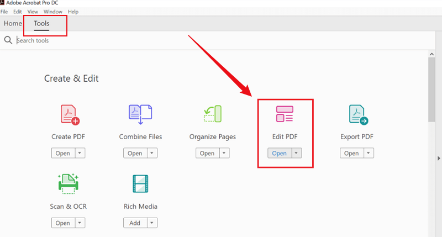Select the Rich Media filmstrip icon

point(140,184)
